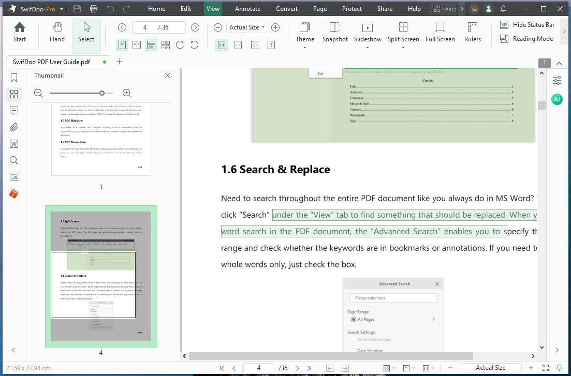Image resolution: width=571 pixels, height=376 pixels.
Task: Open the Actual Size zoom dropdown
Action: (x=246, y=27)
